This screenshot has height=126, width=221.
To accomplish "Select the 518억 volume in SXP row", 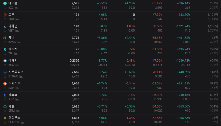I will (x=214, y=83).
